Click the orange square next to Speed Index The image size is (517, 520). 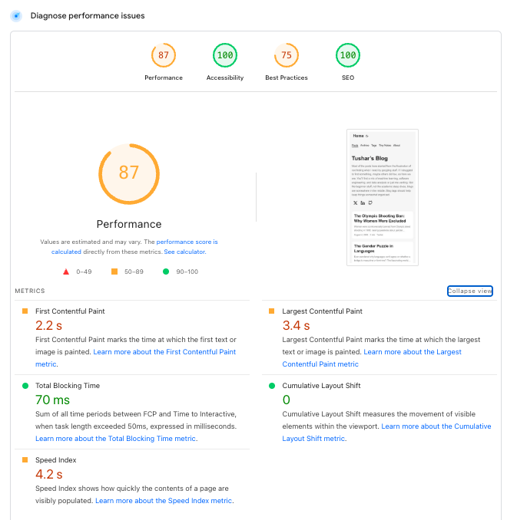pyautogui.click(x=25, y=459)
